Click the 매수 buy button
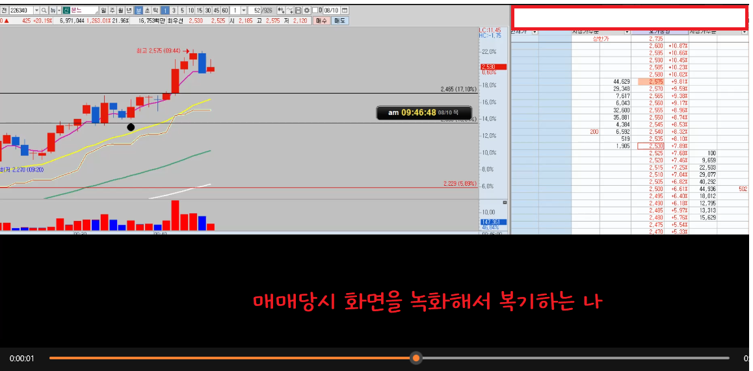 click(321, 21)
